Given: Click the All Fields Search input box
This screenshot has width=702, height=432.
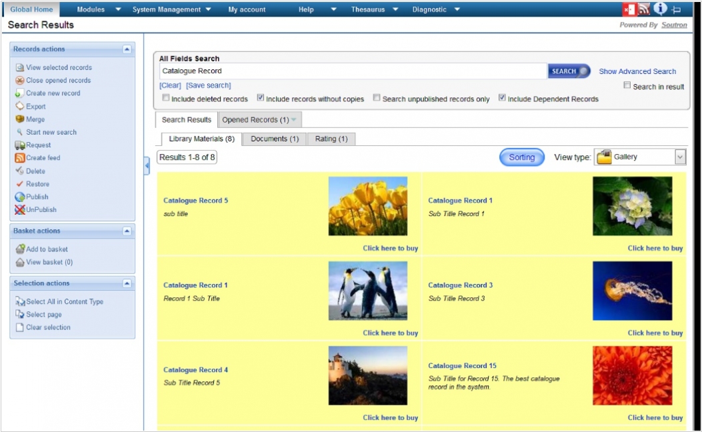Looking at the screenshot, I should tap(353, 71).
